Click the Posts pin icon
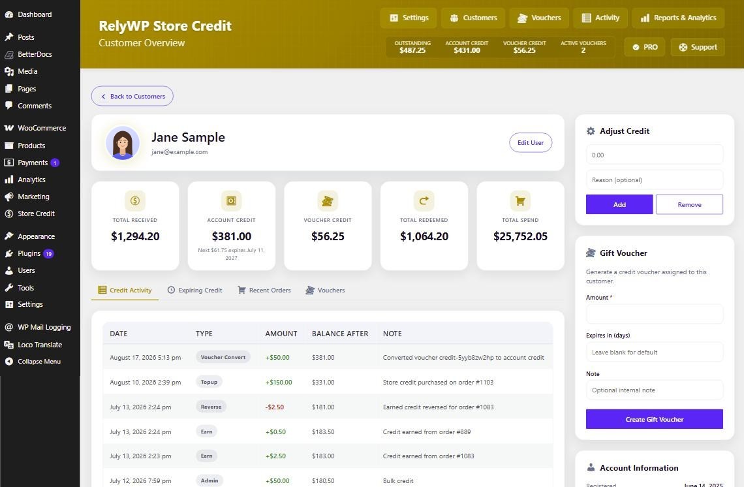The height and width of the screenshot is (487, 744). (8, 37)
